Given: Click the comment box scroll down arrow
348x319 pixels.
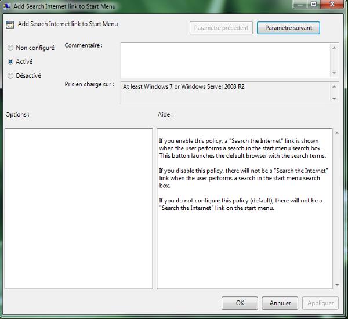Looking at the screenshot, I should pyautogui.click(x=334, y=73).
